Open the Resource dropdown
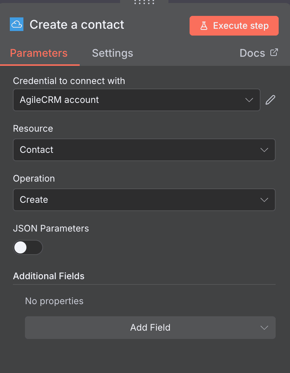The height and width of the screenshot is (373, 290). pyautogui.click(x=144, y=150)
